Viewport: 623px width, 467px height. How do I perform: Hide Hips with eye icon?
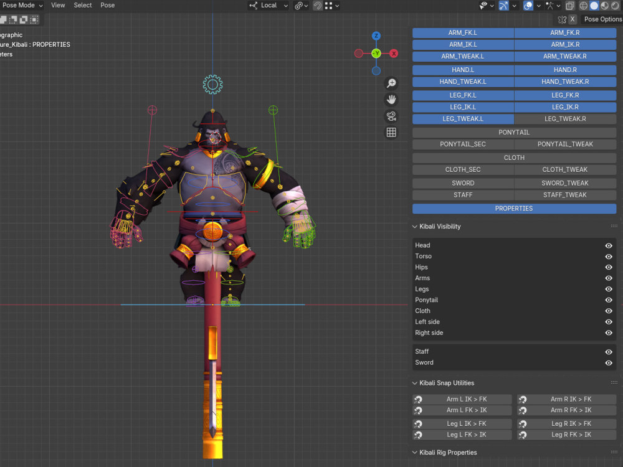(608, 267)
